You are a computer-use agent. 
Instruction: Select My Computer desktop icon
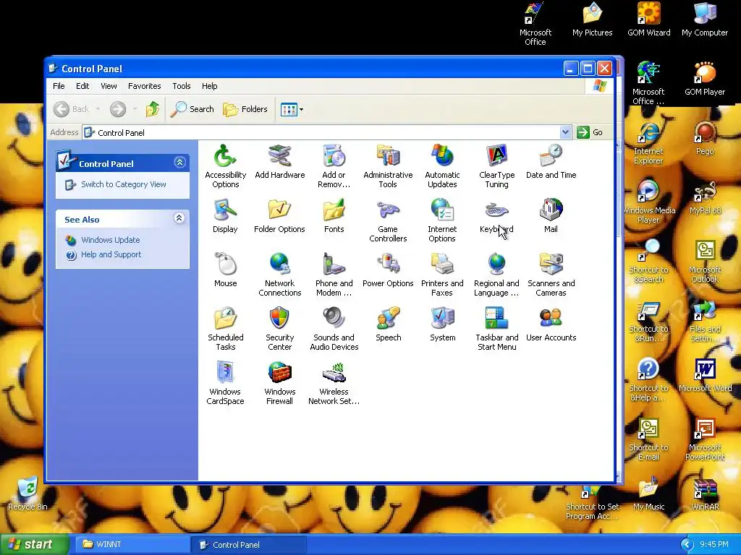(x=705, y=20)
